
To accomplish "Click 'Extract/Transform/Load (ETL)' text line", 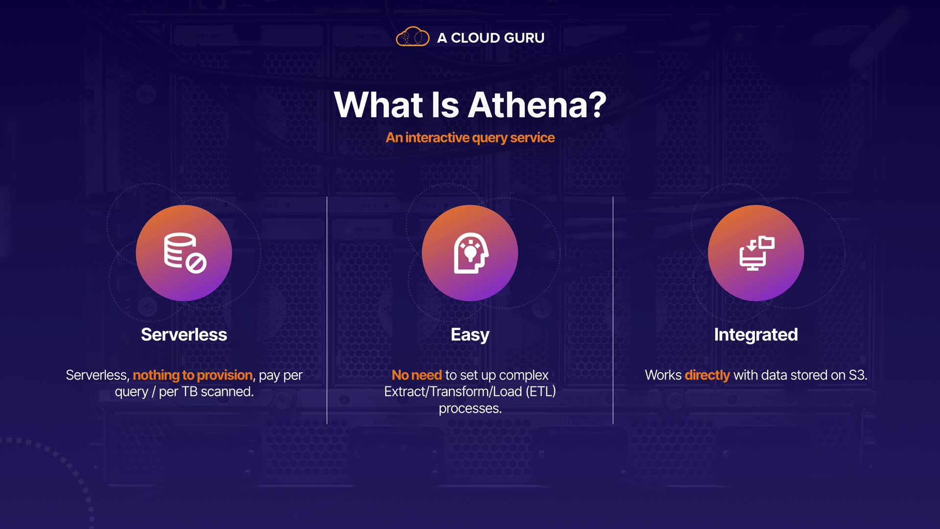I will pos(470,392).
